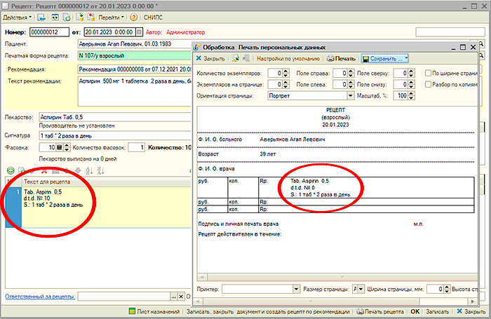This screenshot has height=319, width=491.
Task: Open the Принтер dropdown list
Action: [297, 289]
